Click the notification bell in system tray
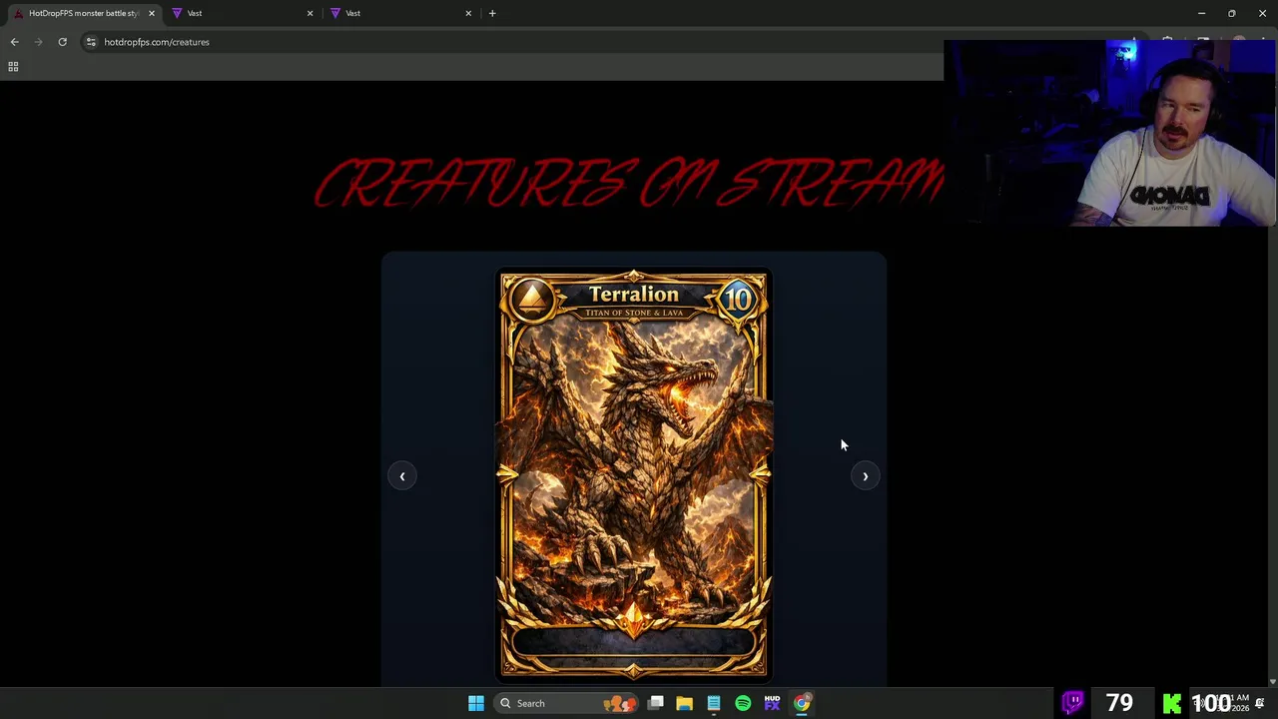This screenshot has width=1278, height=719. 1260,703
